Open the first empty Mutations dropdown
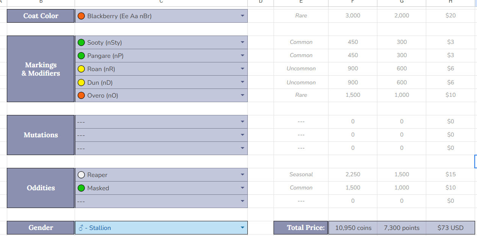 tap(242, 122)
